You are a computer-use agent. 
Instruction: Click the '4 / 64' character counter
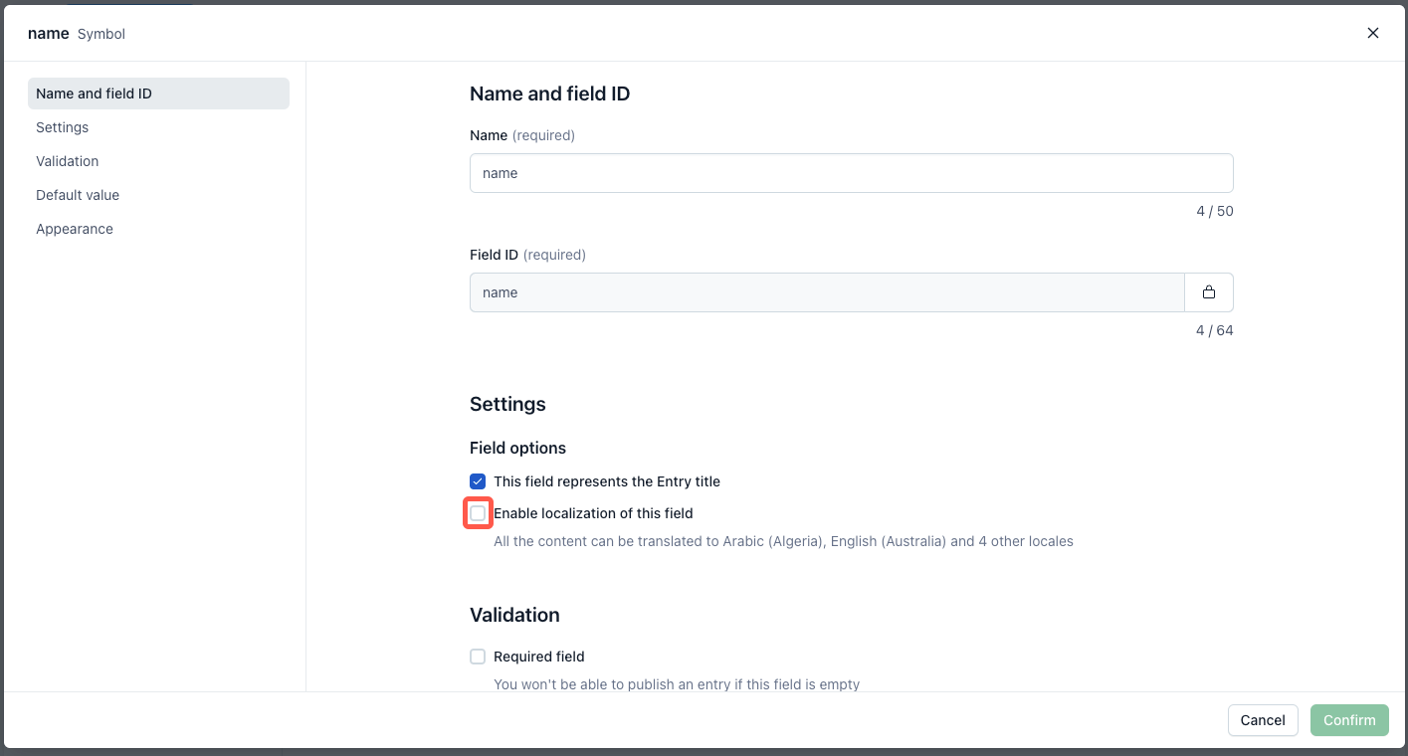click(1215, 330)
